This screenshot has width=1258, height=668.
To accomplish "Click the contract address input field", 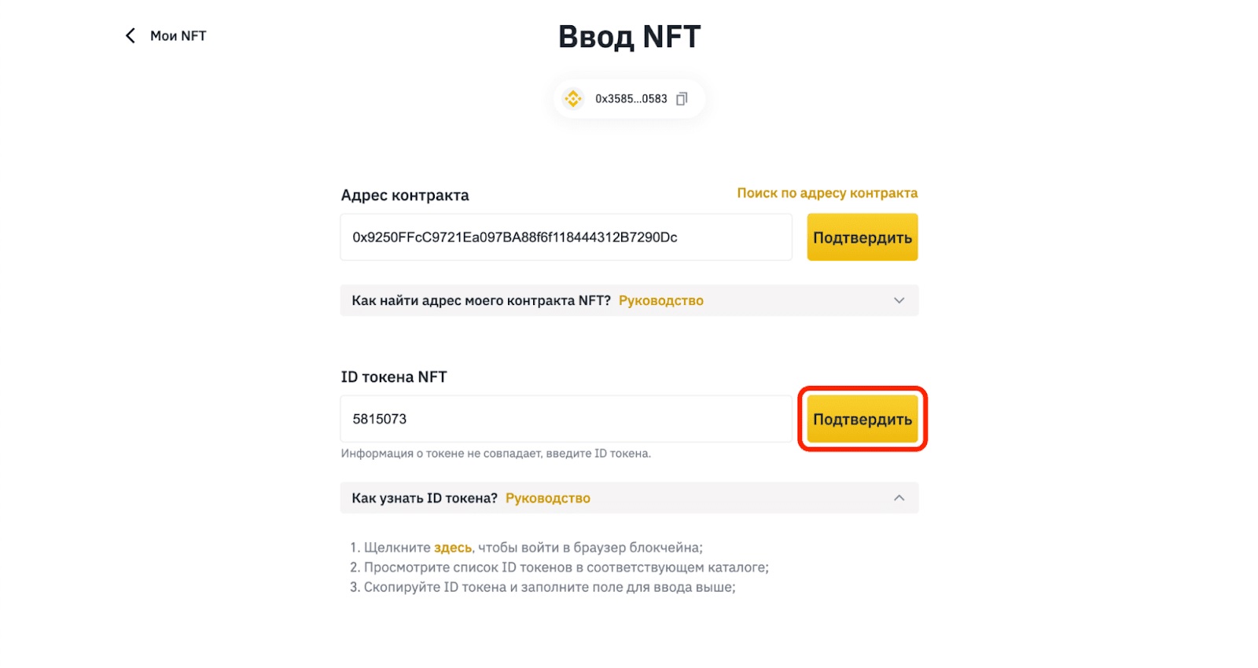I will coord(565,237).
